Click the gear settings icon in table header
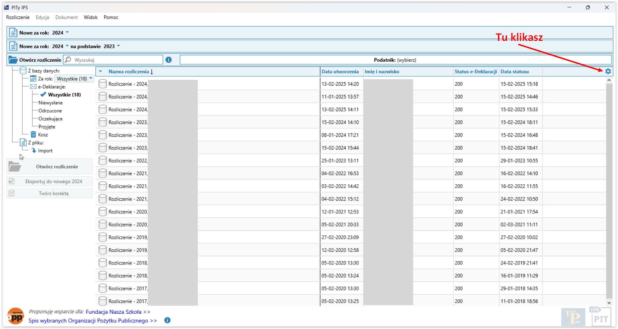618x329 pixels. [608, 72]
